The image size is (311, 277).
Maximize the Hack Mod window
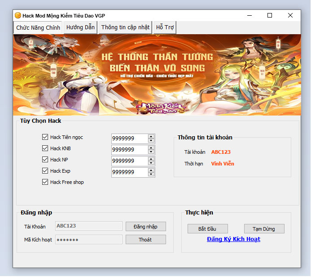click(270, 15)
